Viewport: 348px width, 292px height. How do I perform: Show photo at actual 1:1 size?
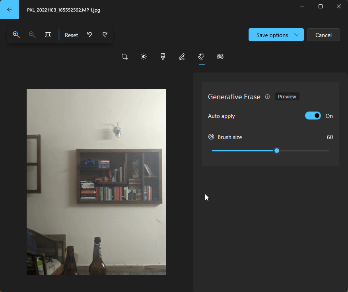48,35
